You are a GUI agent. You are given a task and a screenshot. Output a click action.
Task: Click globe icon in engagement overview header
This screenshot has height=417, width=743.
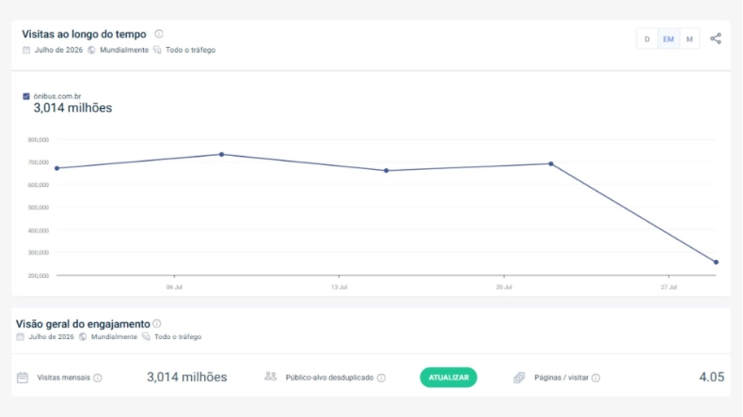pyautogui.click(x=83, y=336)
